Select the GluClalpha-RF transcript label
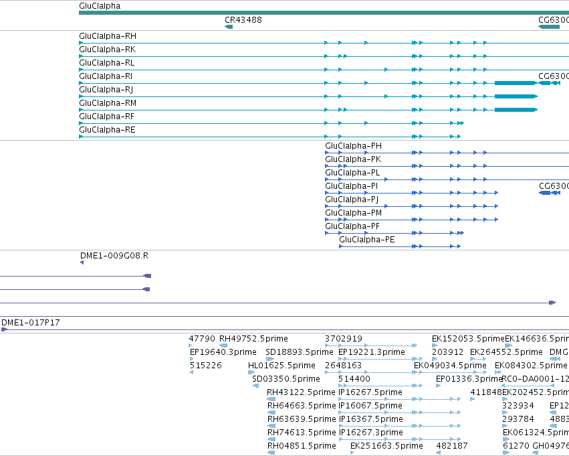Image resolution: width=569 pixels, height=456 pixels. (107, 117)
